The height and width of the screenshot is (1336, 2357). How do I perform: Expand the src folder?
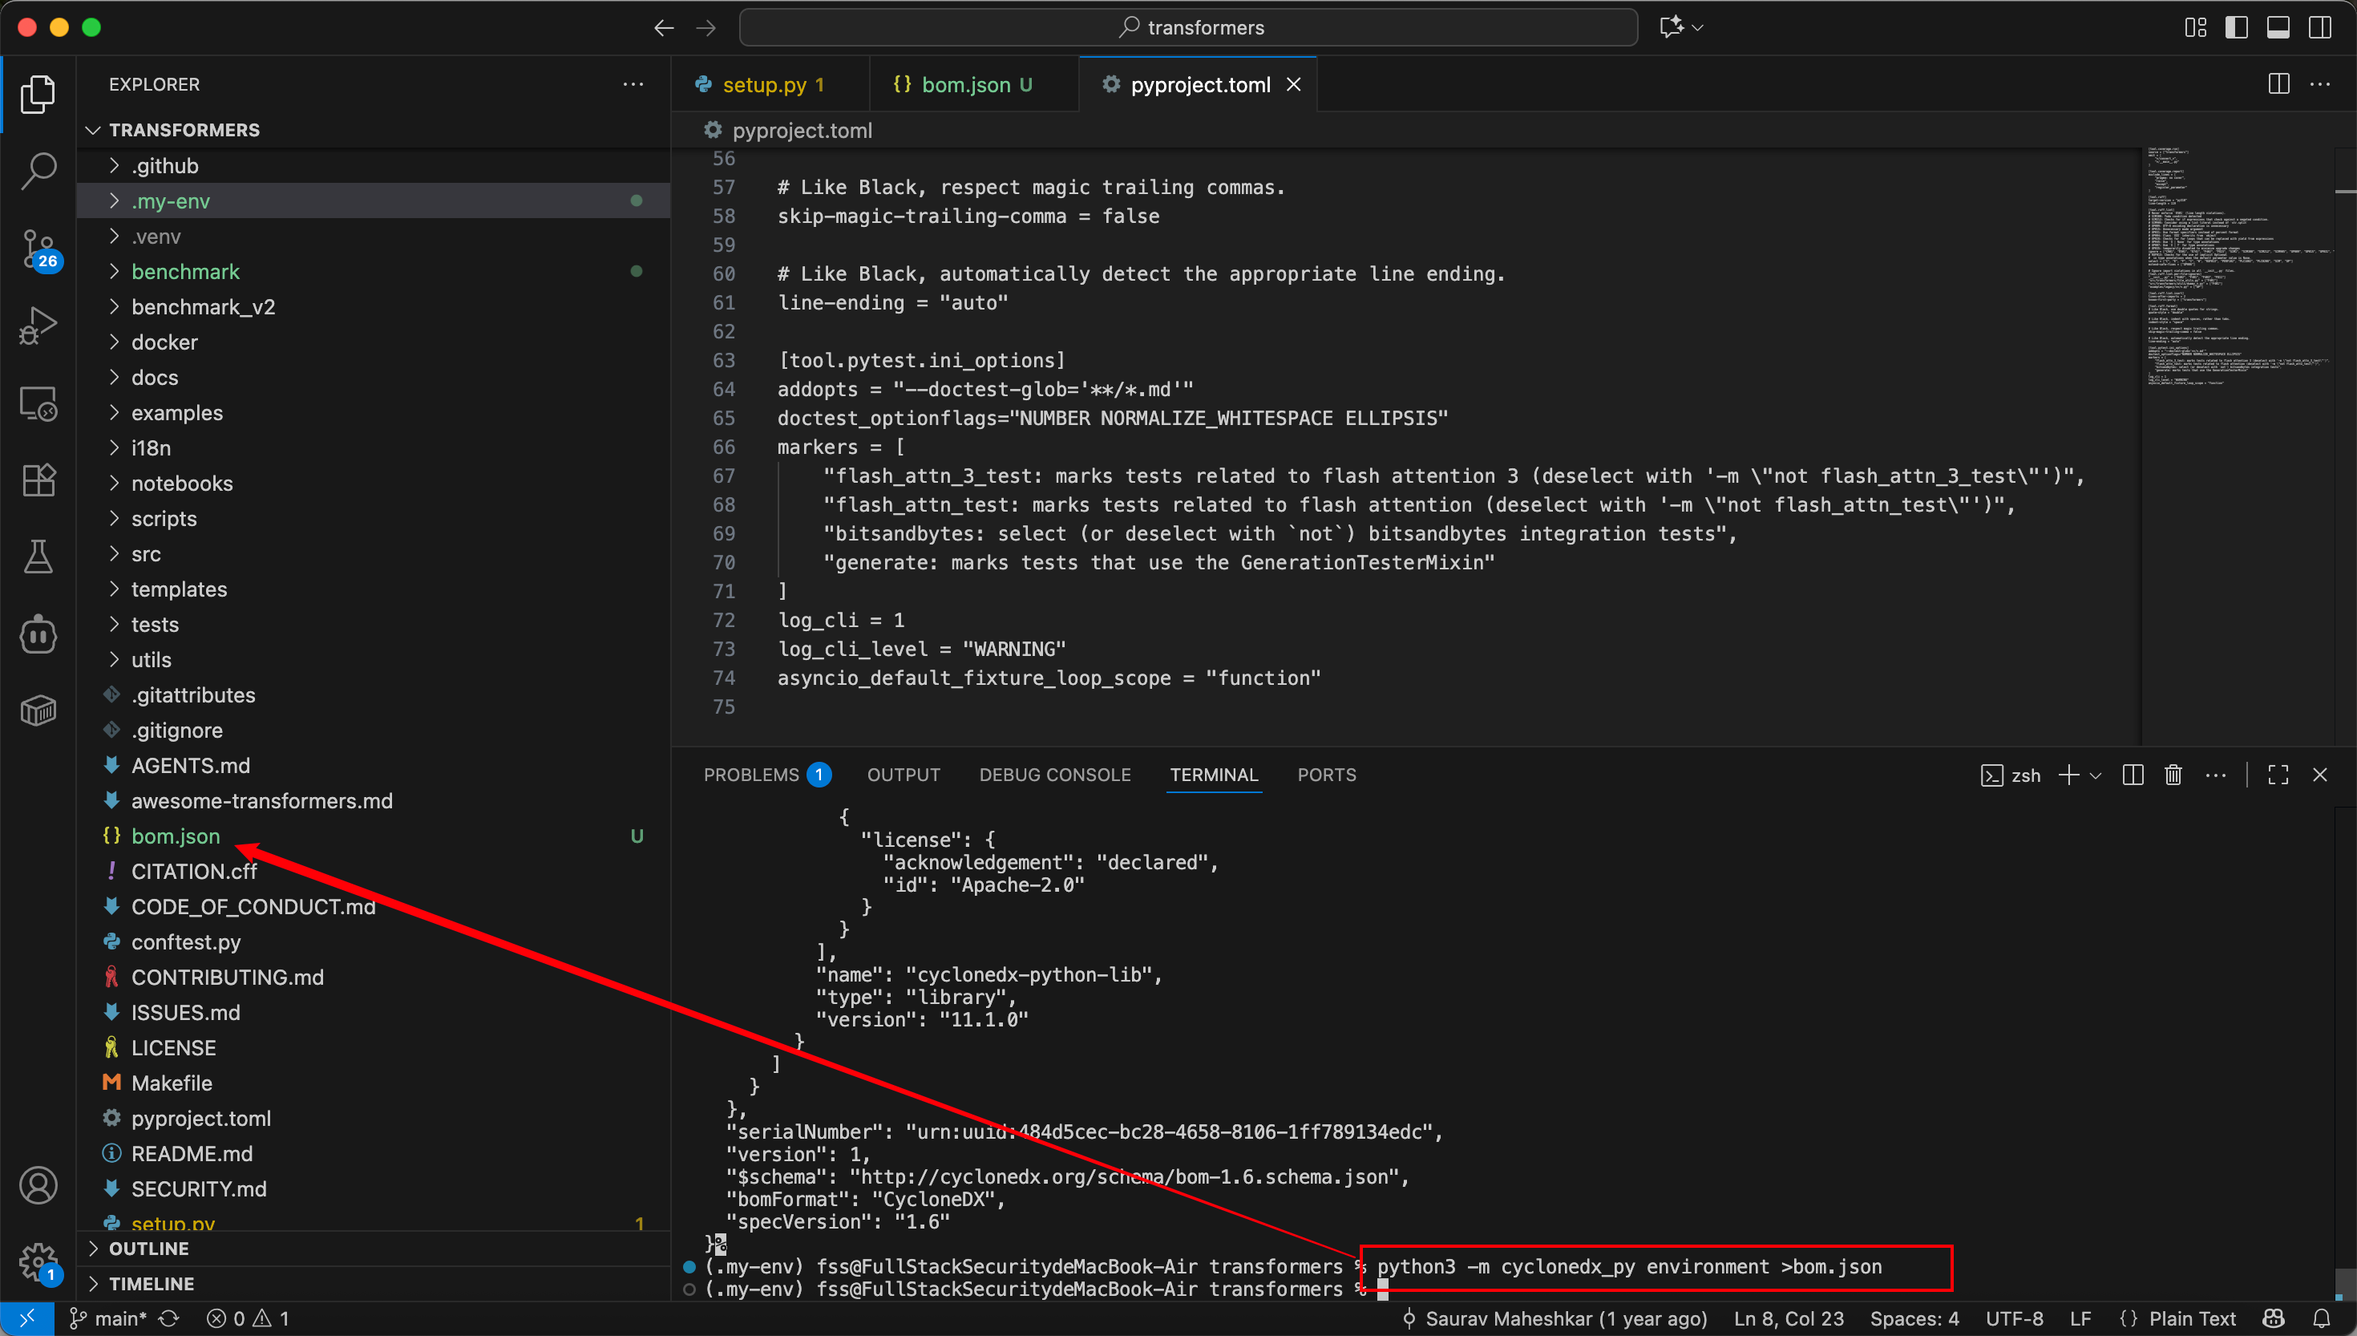(146, 554)
